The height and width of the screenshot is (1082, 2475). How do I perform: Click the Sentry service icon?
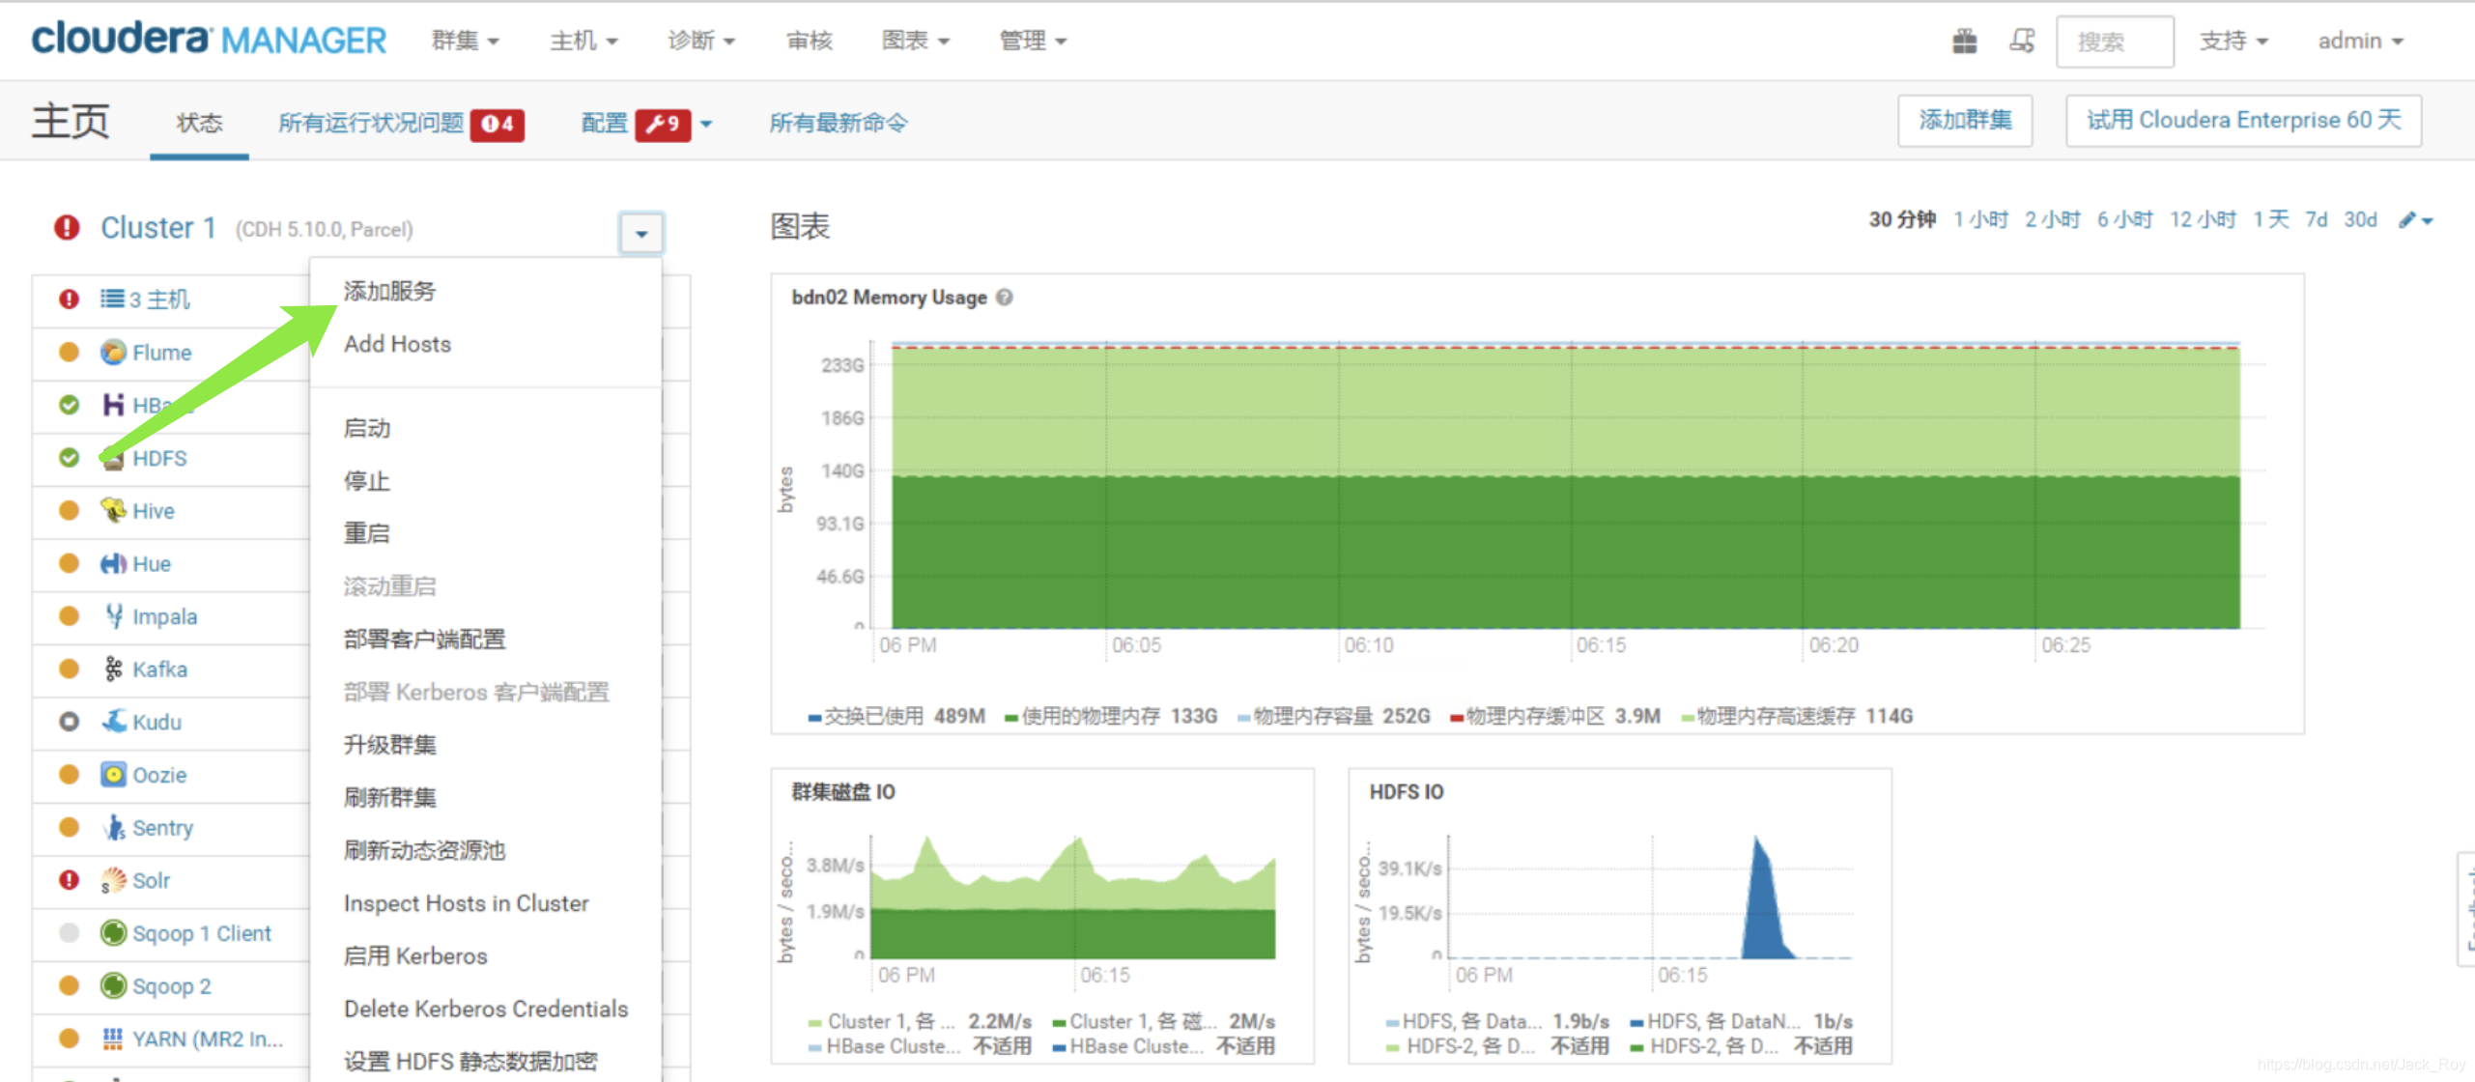pos(113,827)
